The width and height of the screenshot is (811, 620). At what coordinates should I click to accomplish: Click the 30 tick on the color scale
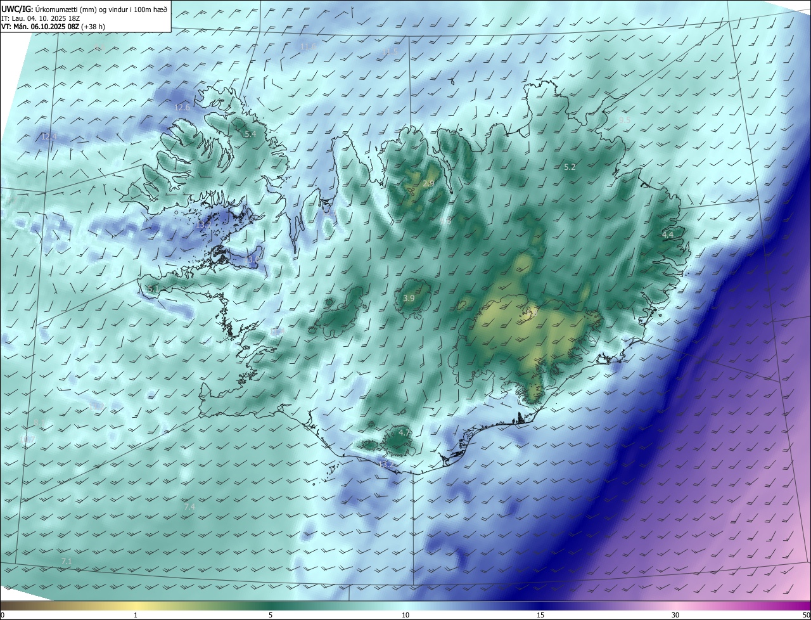pos(675,615)
